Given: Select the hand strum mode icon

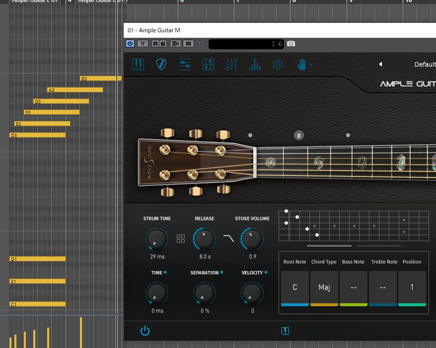Looking at the screenshot, I should click(x=301, y=64).
